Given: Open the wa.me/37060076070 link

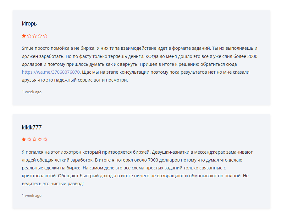Looking at the screenshot, I should click(x=51, y=72).
